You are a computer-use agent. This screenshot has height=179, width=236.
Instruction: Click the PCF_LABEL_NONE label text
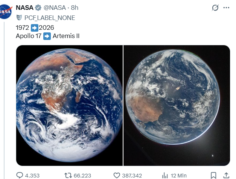coord(50,18)
